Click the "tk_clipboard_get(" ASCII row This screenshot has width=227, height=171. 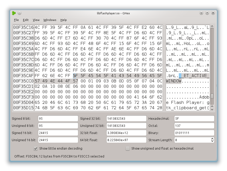(x=188, y=108)
